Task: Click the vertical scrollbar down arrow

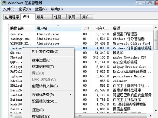Action: pyautogui.click(x=156, y=111)
